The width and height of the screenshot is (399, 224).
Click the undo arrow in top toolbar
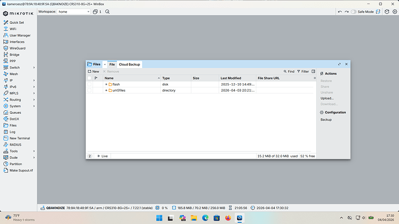click(340, 12)
